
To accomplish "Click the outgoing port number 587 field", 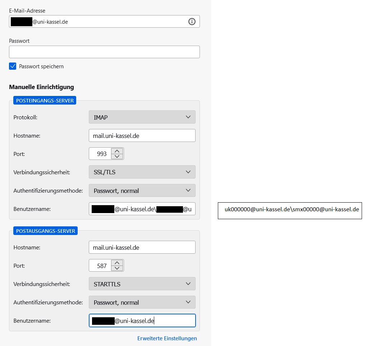I will (101, 266).
